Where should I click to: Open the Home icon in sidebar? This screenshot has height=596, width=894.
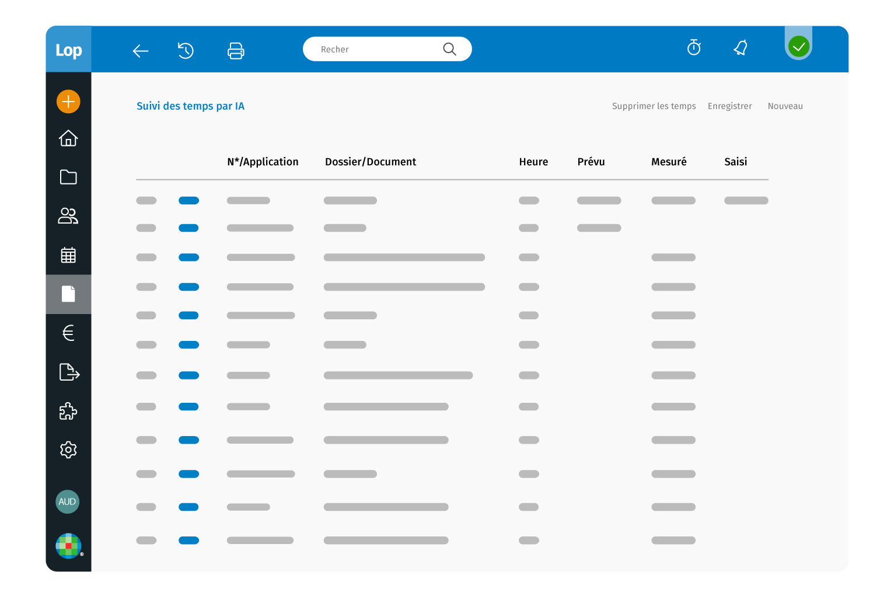click(x=68, y=138)
